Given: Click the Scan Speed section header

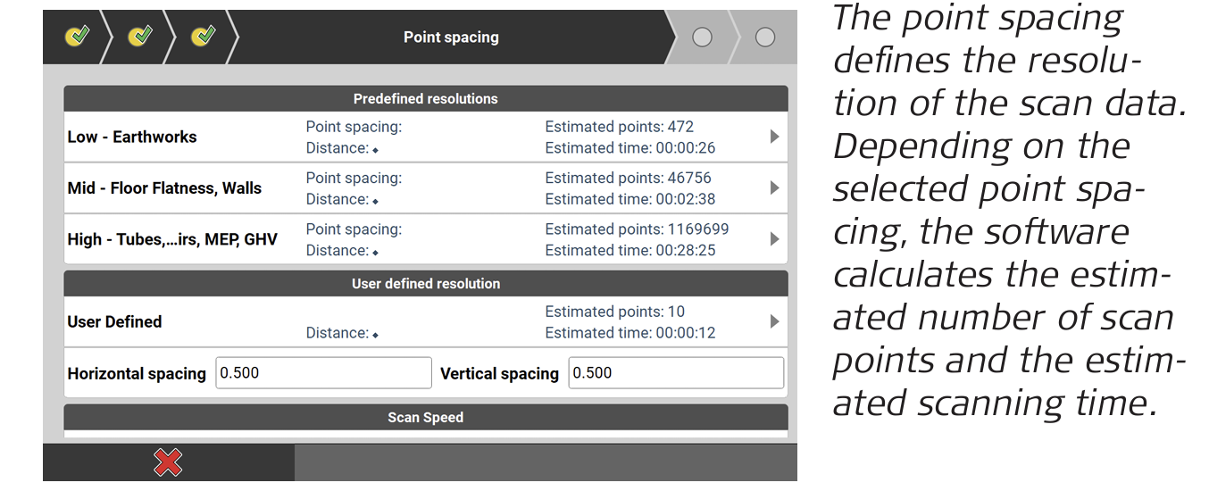Looking at the screenshot, I should 425,418.
